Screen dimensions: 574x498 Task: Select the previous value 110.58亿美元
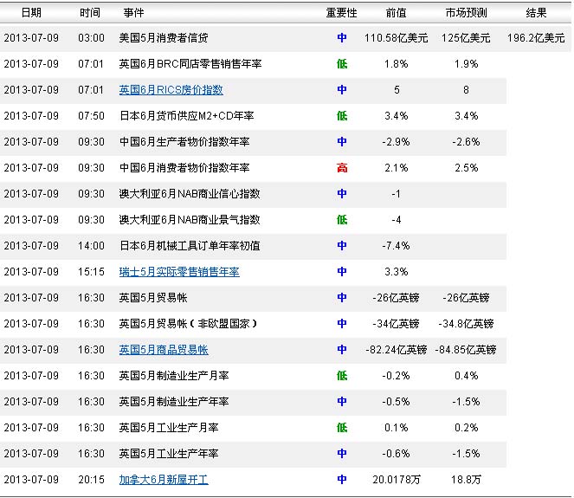click(397, 38)
